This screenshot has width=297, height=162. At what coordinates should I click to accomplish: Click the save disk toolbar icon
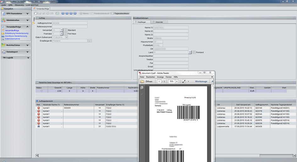pos(40,13)
